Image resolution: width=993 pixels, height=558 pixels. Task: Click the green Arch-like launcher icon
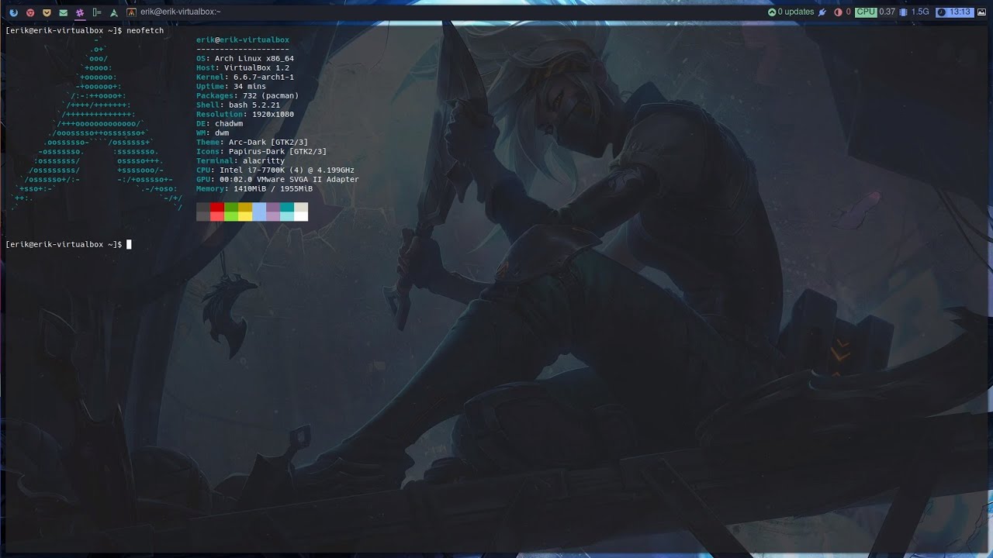pyautogui.click(x=114, y=12)
